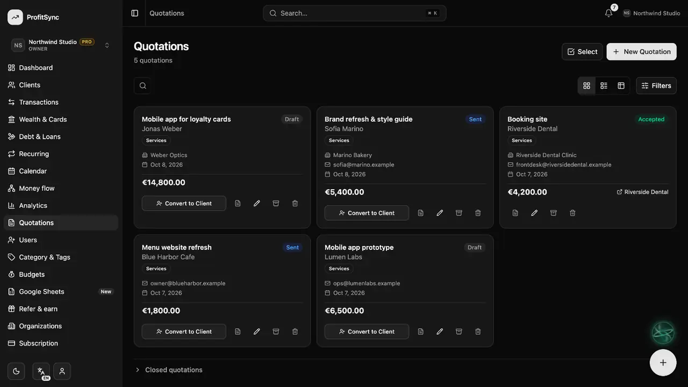Switch to grid card view

pos(586,85)
